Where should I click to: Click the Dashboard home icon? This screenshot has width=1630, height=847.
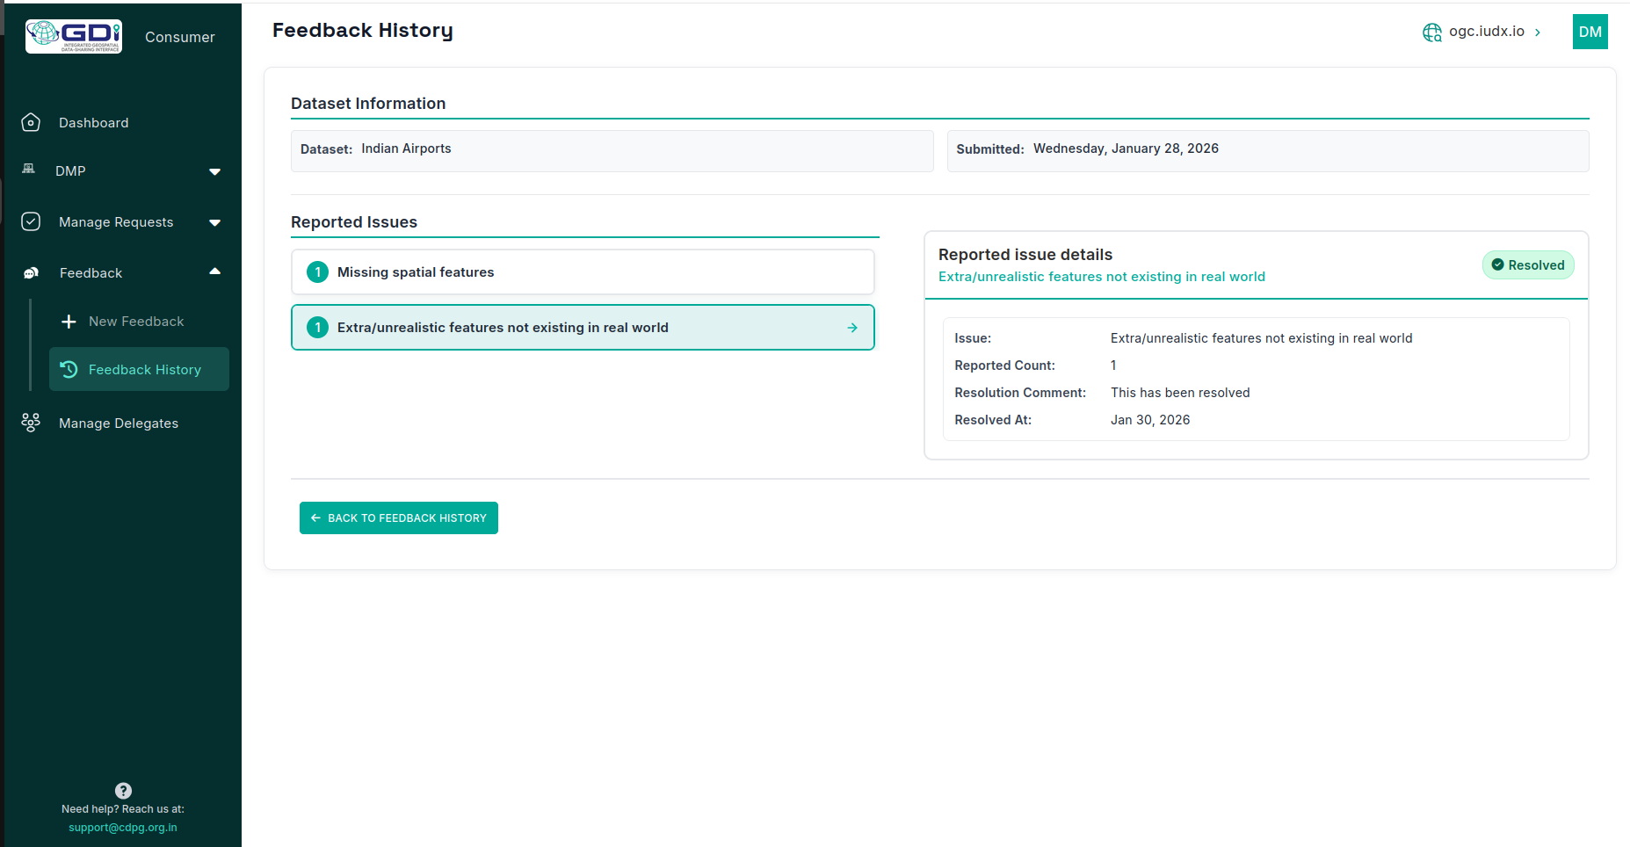pos(31,122)
